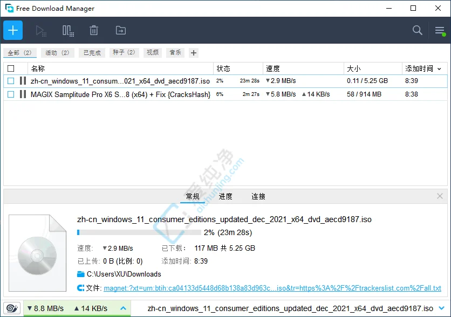Click 5.8 MB/s speed in MAGIX row
This screenshot has width=451, height=317.
(x=281, y=94)
